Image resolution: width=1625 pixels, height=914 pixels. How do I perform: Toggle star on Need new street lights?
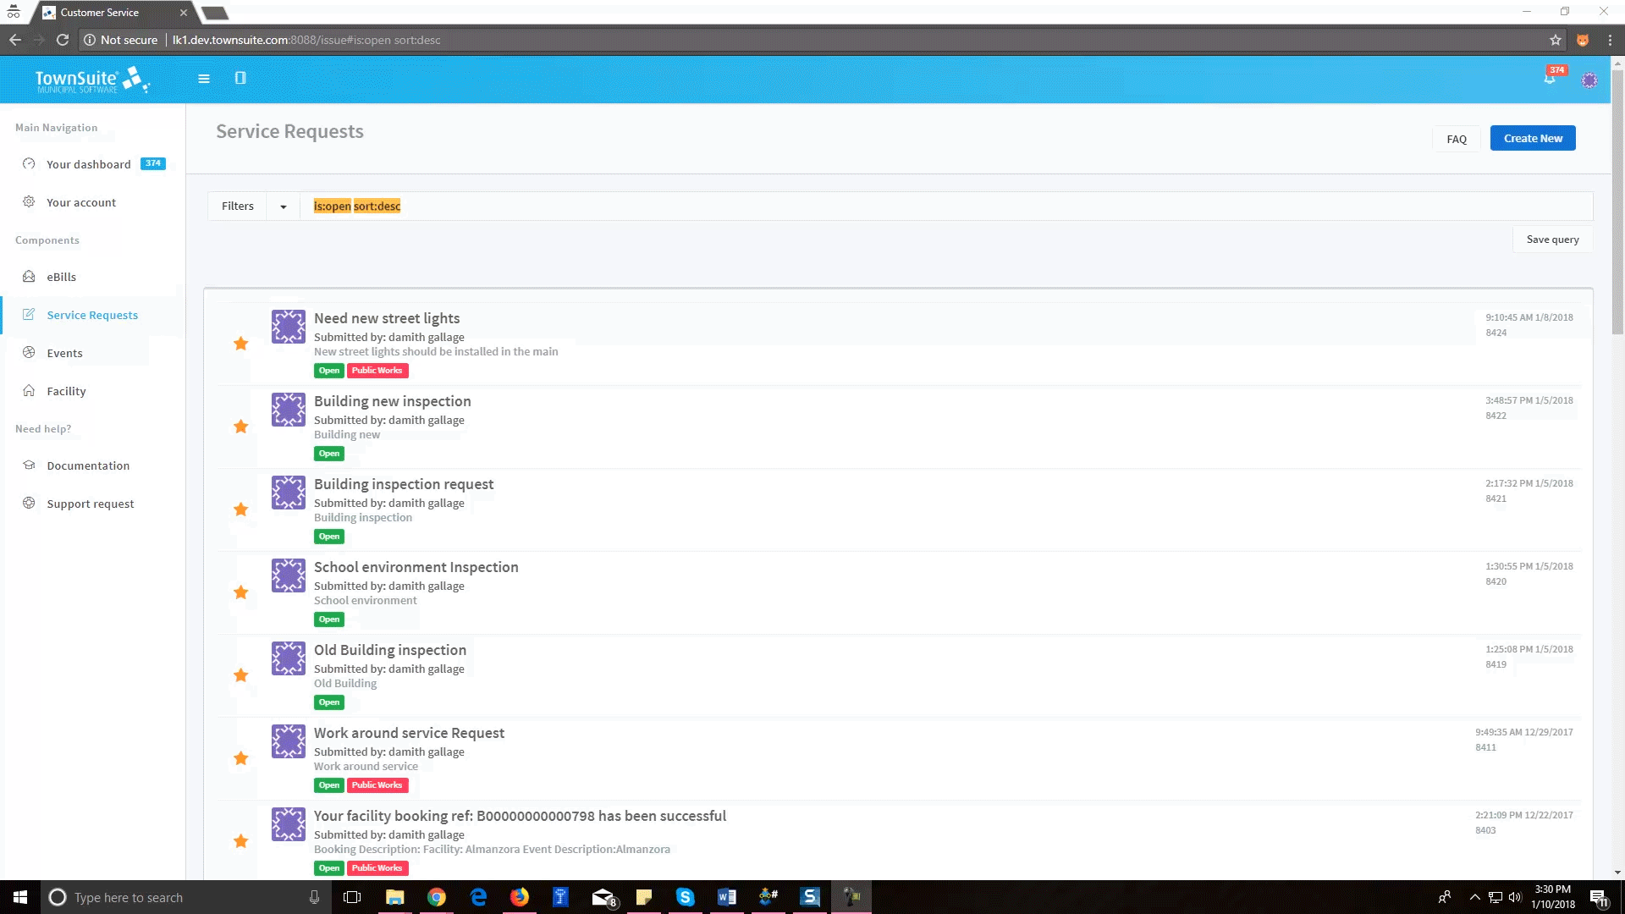pos(241,344)
